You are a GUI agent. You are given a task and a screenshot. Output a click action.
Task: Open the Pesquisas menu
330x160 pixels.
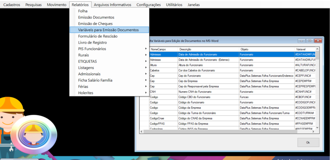[x=33, y=5]
